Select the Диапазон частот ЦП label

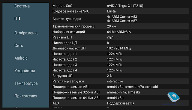coord(69,48)
